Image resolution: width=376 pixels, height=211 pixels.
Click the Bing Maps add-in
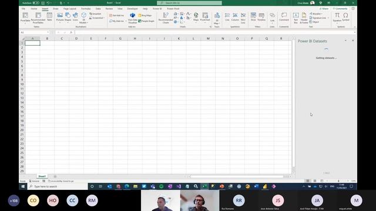[x=145, y=15]
